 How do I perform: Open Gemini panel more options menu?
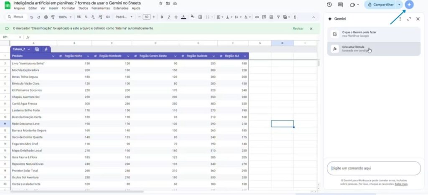tap(400, 19)
